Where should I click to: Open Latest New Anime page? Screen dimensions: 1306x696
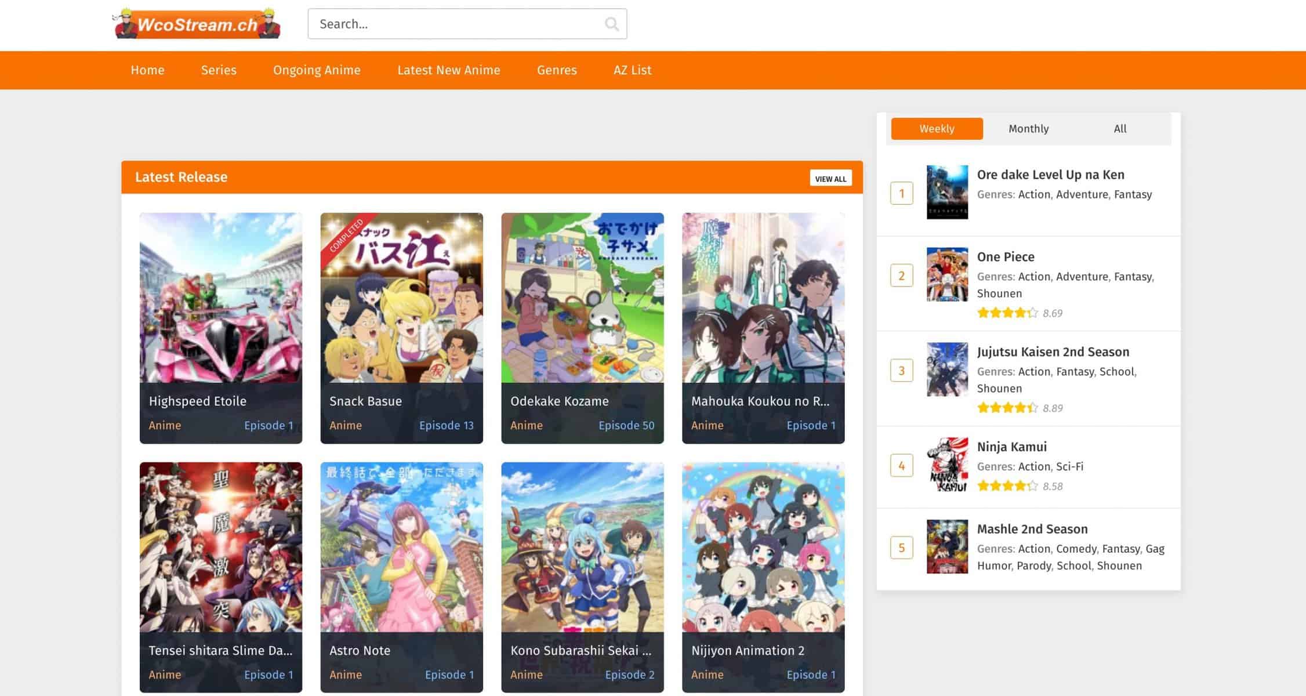448,70
